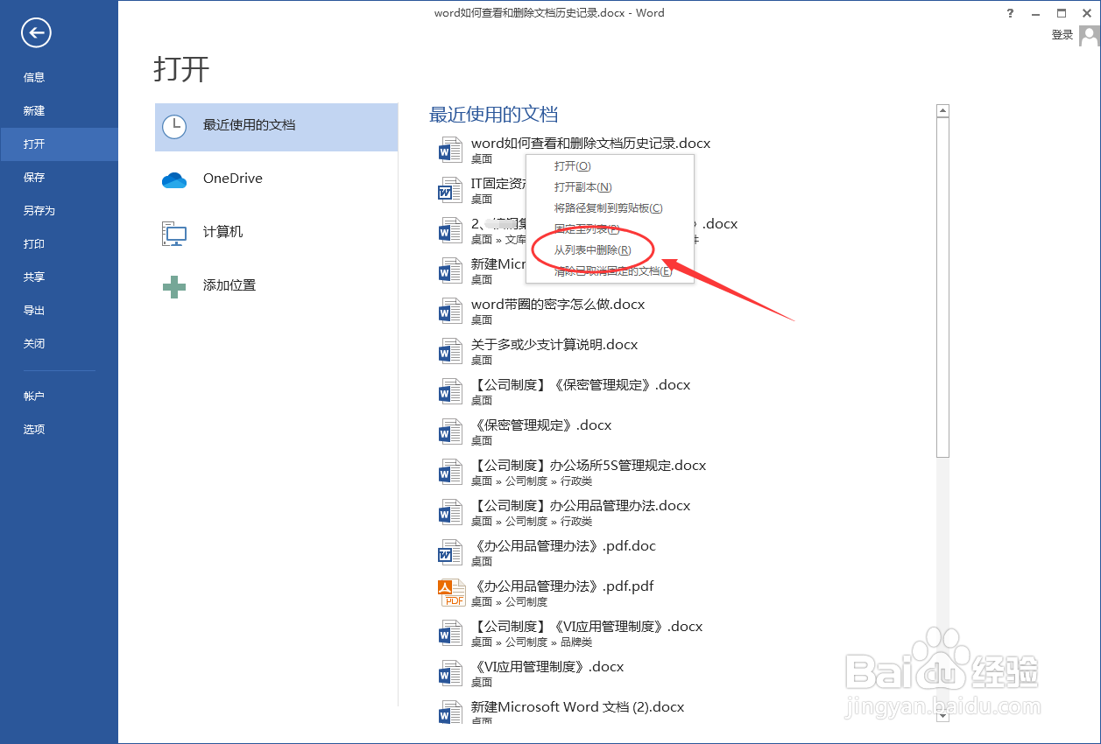This screenshot has width=1101, height=744.
Task: Click the green plus 添加位置 icon
Action: point(174,285)
